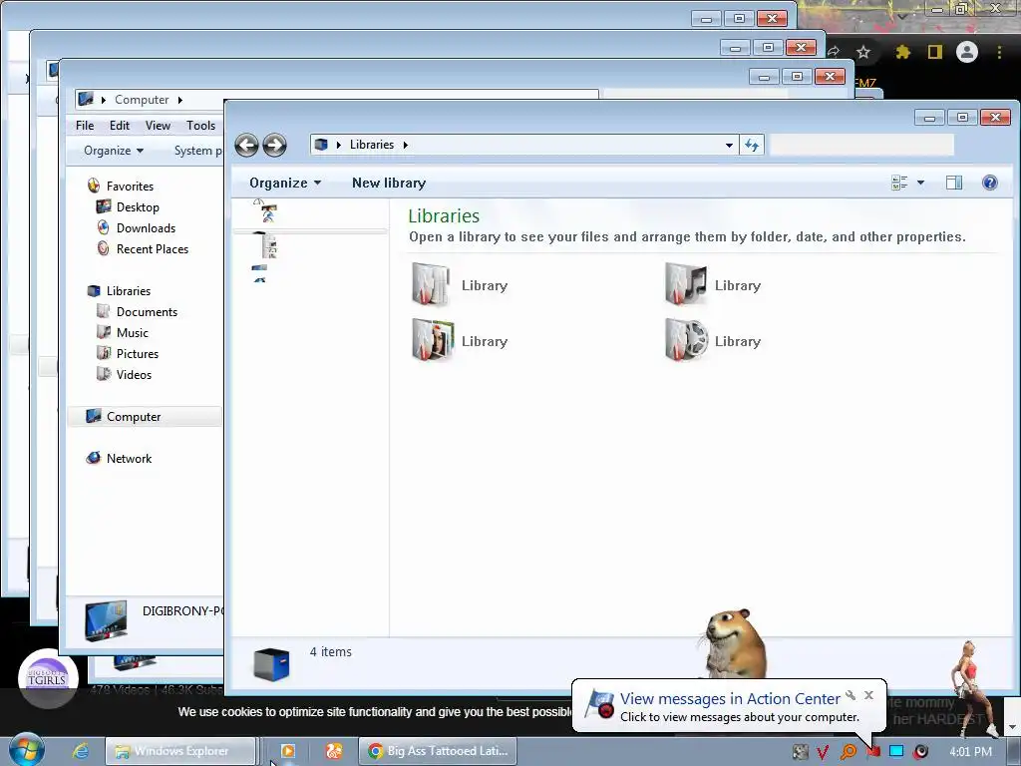Open the Help icon in Libraries

[990, 184]
